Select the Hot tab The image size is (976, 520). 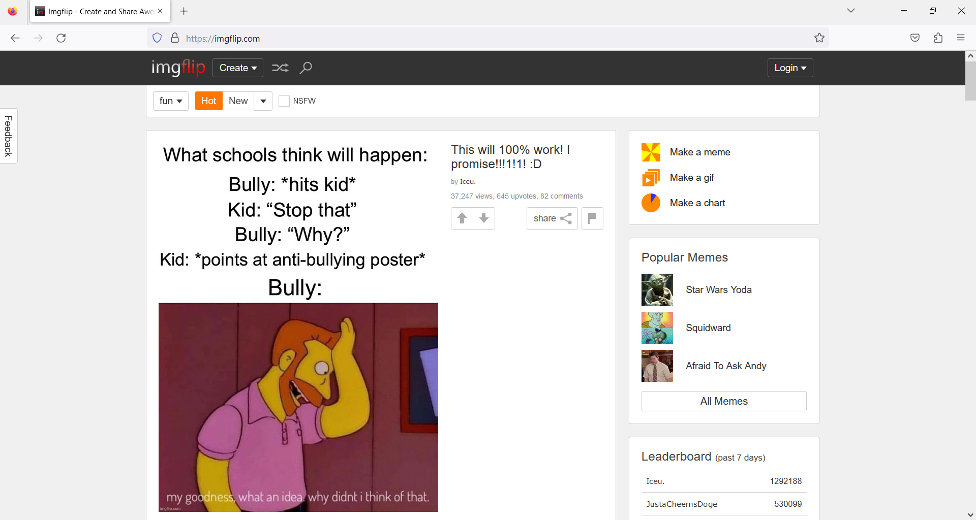[209, 101]
